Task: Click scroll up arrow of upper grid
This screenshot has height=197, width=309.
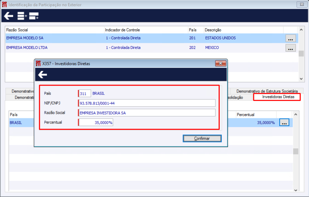Action: click(301, 30)
